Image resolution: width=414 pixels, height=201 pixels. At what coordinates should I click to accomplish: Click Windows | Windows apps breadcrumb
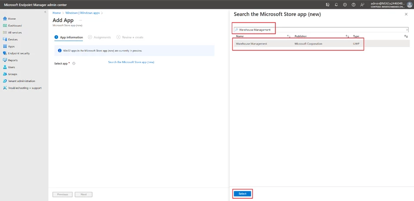[x=83, y=13]
